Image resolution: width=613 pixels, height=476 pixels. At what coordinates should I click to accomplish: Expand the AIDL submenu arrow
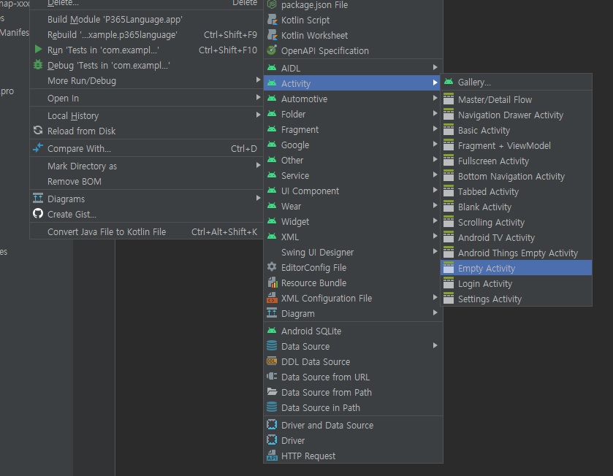435,67
